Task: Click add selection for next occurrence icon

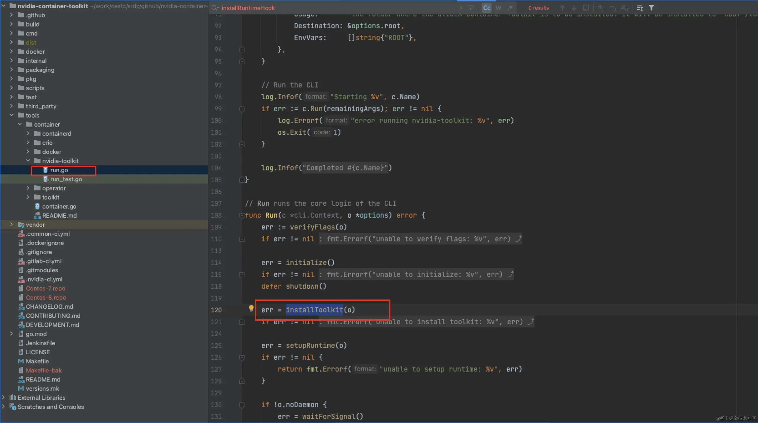Action: 601,8
